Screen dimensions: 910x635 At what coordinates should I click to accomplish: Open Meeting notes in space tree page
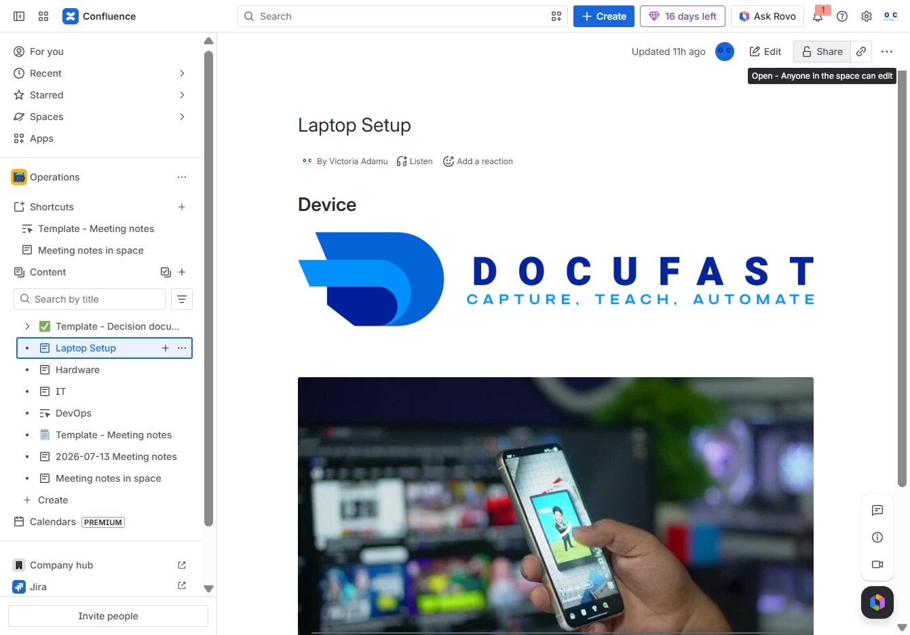108,478
